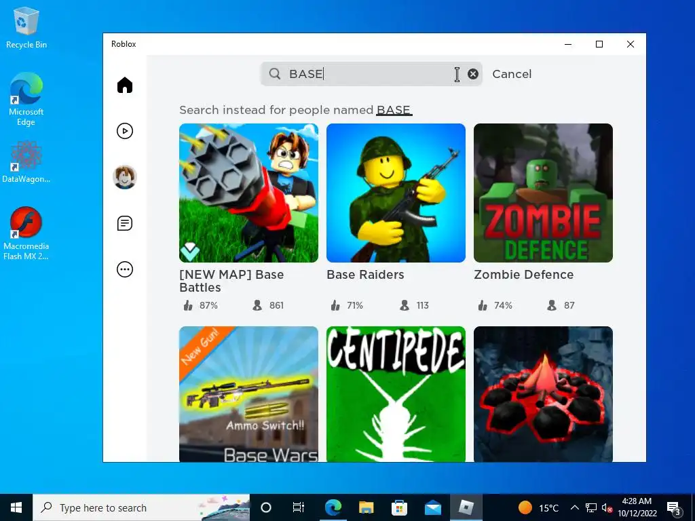The height and width of the screenshot is (521, 695).
Task: Click the muted volume tray icon
Action: point(607,508)
